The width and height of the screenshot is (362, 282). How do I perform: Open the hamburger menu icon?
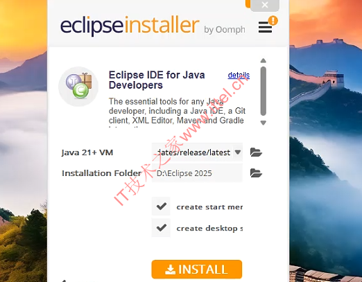pyautogui.click(x=265, y=27)
